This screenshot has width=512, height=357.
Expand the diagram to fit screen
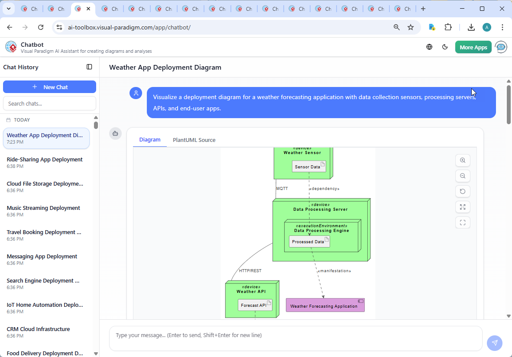click(x=463, y=207)
